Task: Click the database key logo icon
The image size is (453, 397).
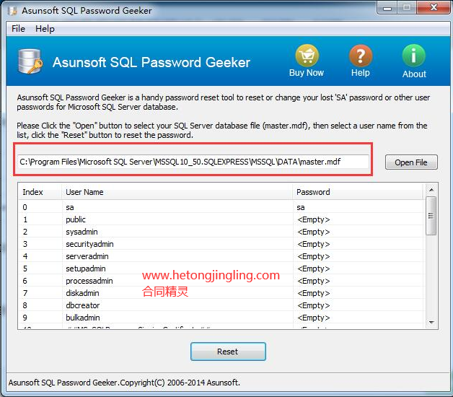Action: [30, 61]
